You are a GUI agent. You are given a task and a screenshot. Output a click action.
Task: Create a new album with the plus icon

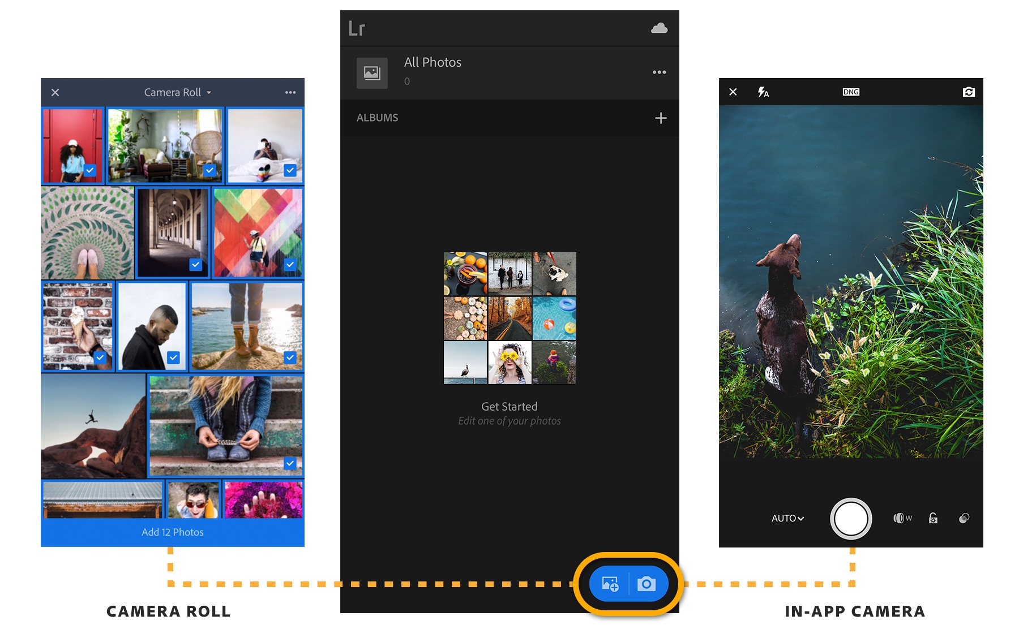[x=661, y=118]
